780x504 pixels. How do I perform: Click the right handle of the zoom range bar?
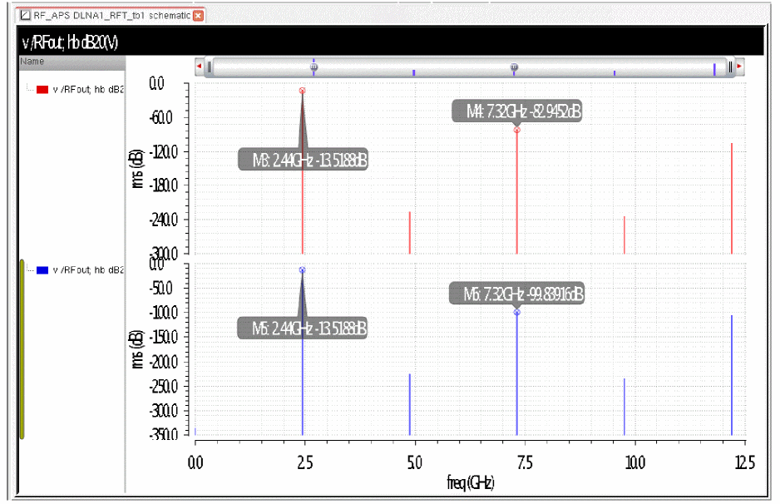(730, 67)
